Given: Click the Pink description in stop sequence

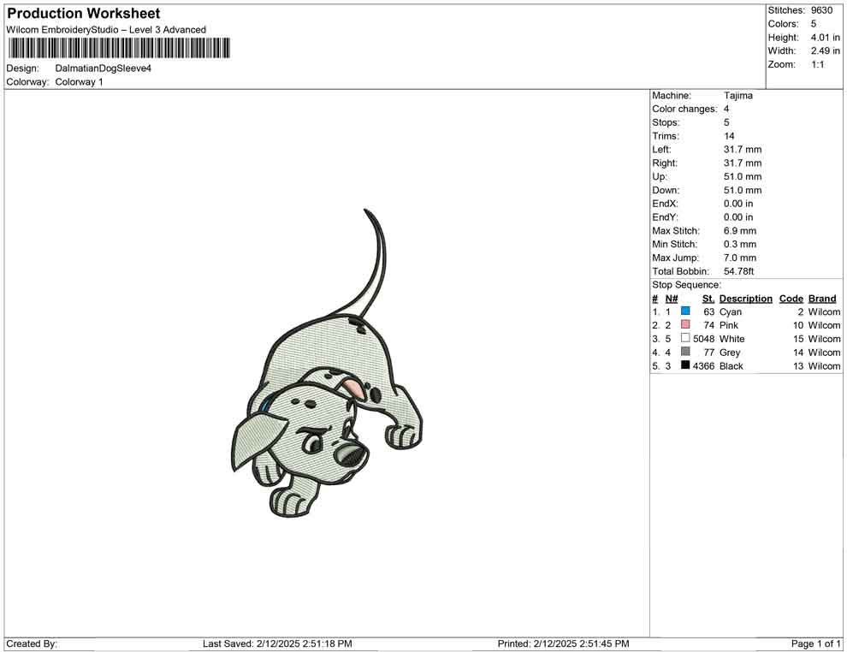Looking at the screenshot, I should (x=729, y=325).
